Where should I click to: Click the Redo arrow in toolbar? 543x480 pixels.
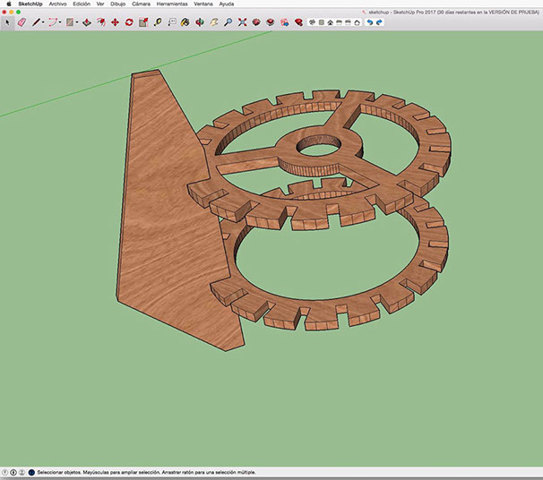click(379, 21)
